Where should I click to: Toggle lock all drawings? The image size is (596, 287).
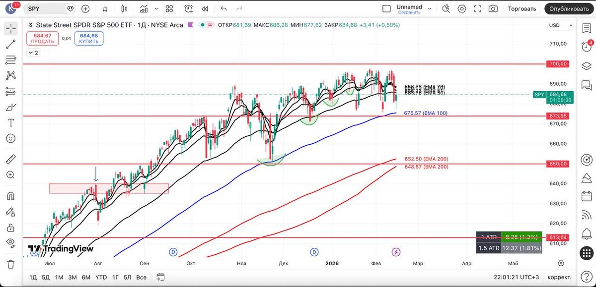tap(10, 228)
